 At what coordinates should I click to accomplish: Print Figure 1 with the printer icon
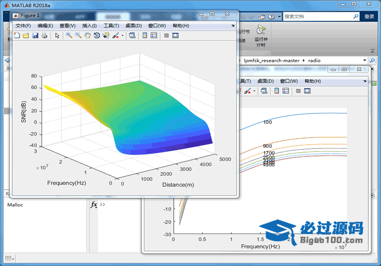[44, 36]
